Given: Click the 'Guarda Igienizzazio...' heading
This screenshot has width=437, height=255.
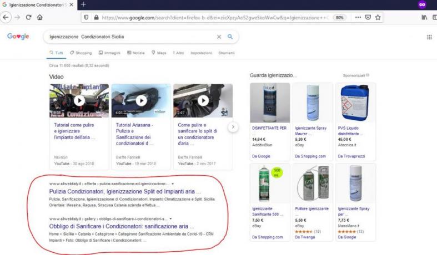Looking at the screenshot, I should [273, 75].
